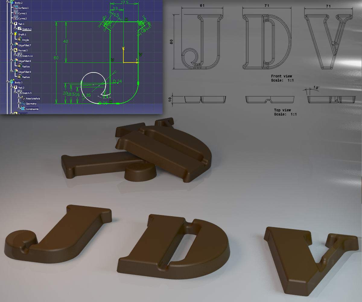Click the 18.5 dimension value
Viewport: 362px width, 302px height.
click(70, 95)
